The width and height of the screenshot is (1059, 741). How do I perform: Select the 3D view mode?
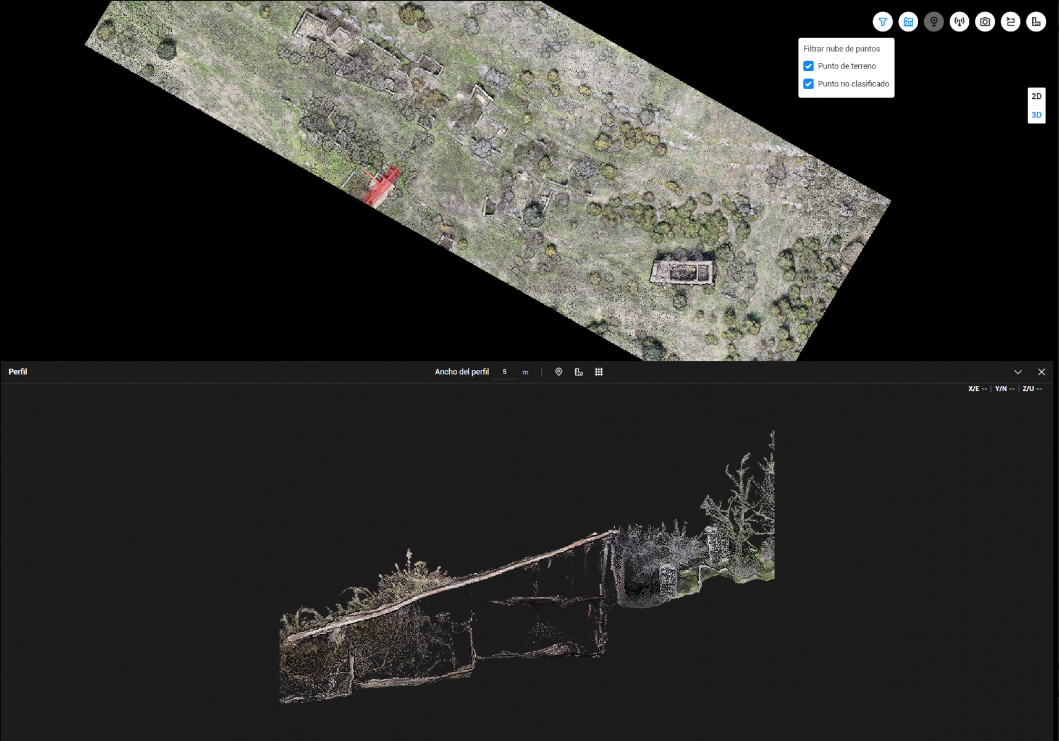coord(1036,115)
